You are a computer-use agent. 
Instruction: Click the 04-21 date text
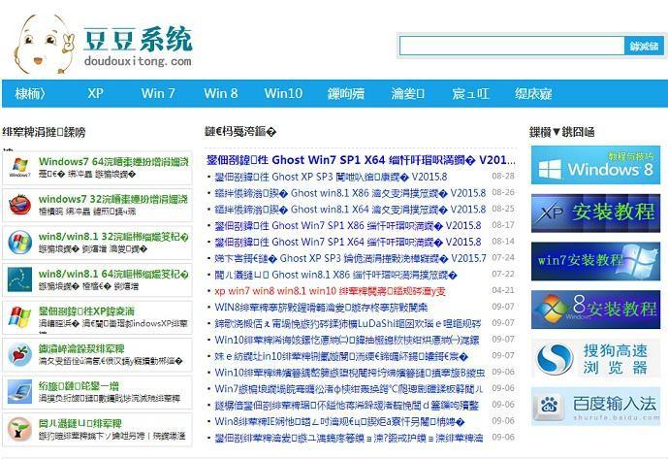503,290
